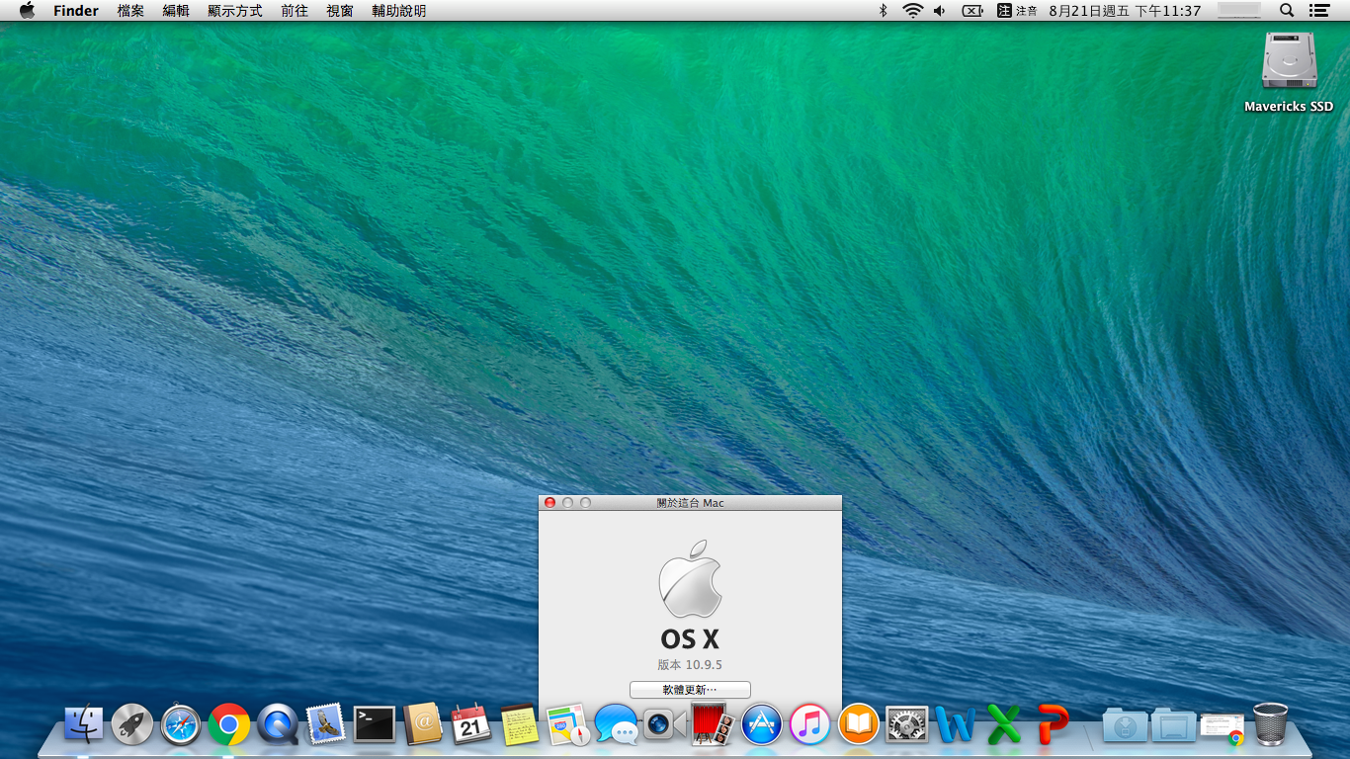Open Launchpad rocket icon in Dock

point(132,724)
